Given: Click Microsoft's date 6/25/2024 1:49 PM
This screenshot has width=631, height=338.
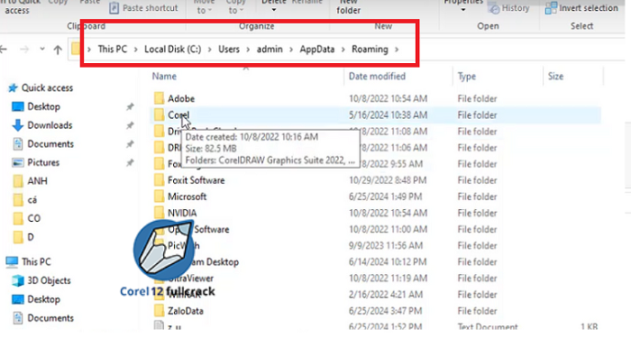Looking at the screenshot, I should point(385,196).
